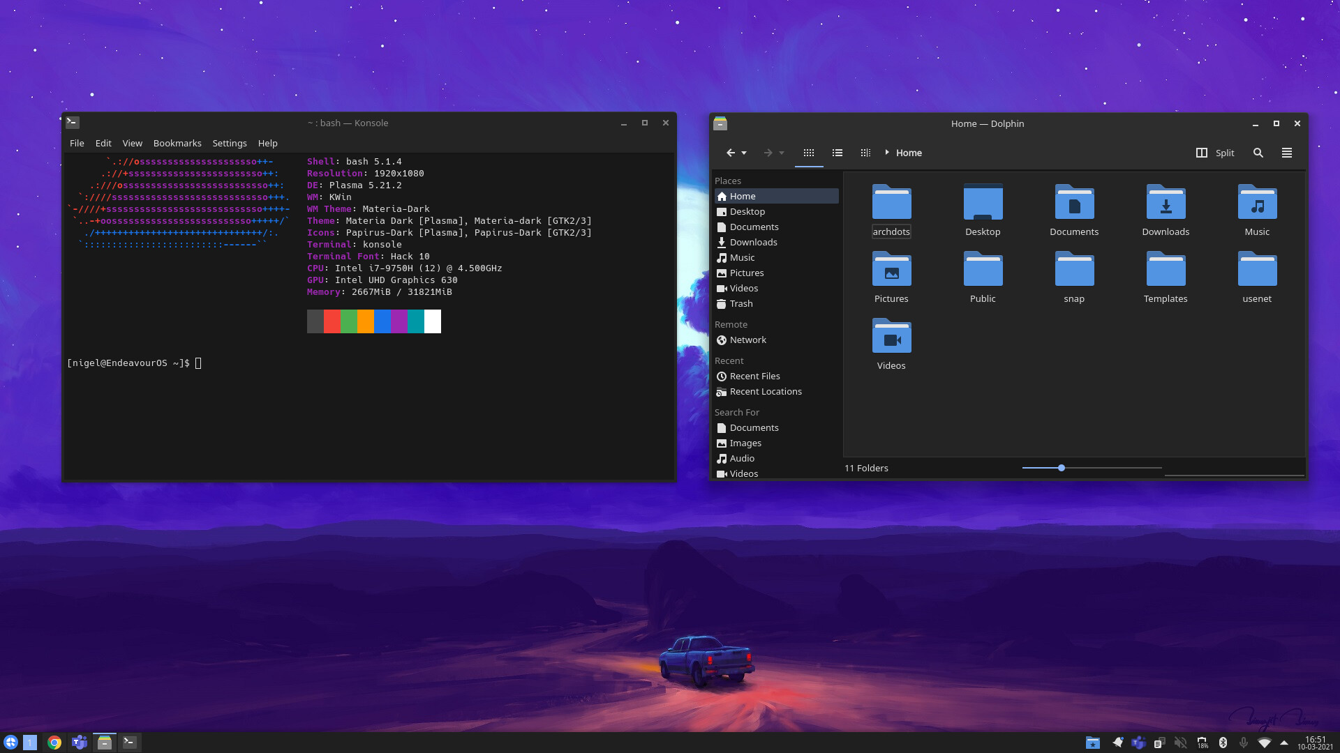
Task: Open Bluetooth tray icon
Action: tap(1223, 743)
